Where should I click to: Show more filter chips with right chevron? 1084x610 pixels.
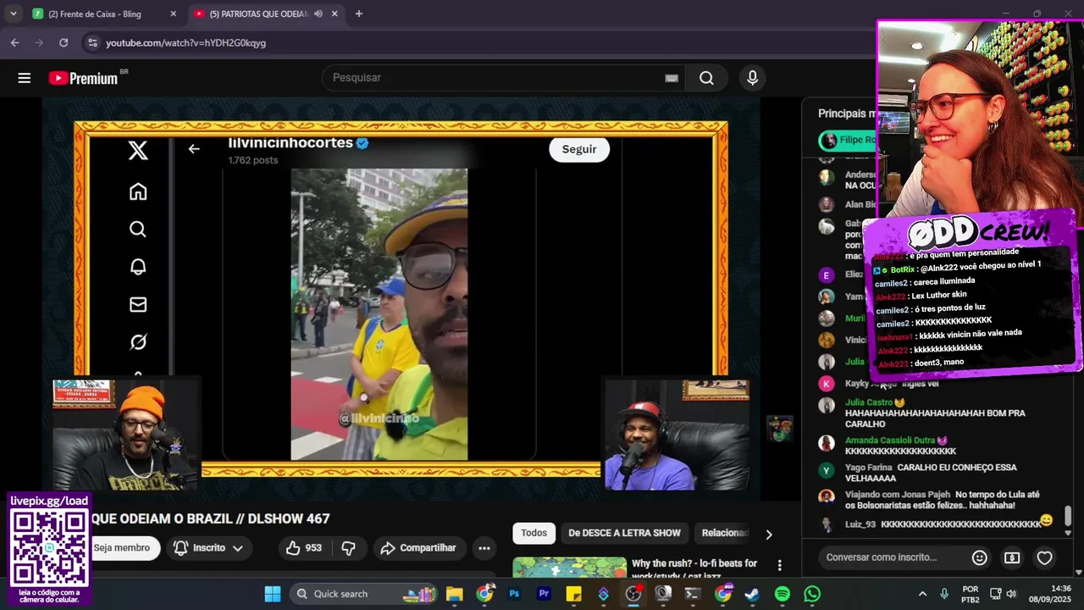(x=768, y=534)
